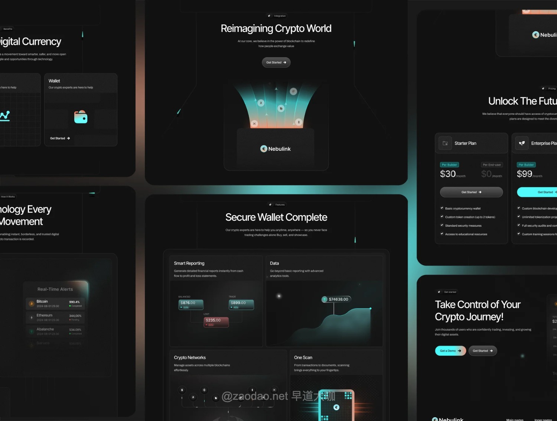Click the Take Control of Your Crypto Journey headline
The width and height of the screenshot is (557, 421).
point(478,311)
